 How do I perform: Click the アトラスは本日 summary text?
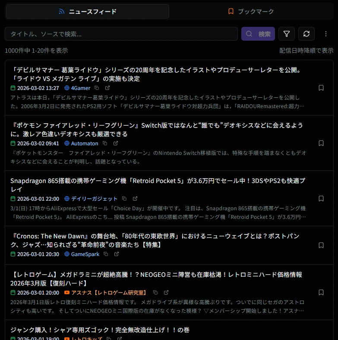coord(157,102)
